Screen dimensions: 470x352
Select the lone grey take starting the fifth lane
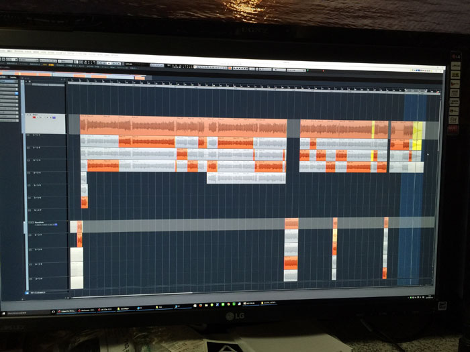pos(85,190)
